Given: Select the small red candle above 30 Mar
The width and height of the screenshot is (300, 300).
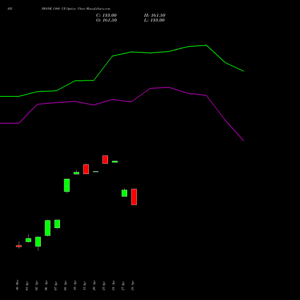Looking at the screenshot, I should (19, 246).
